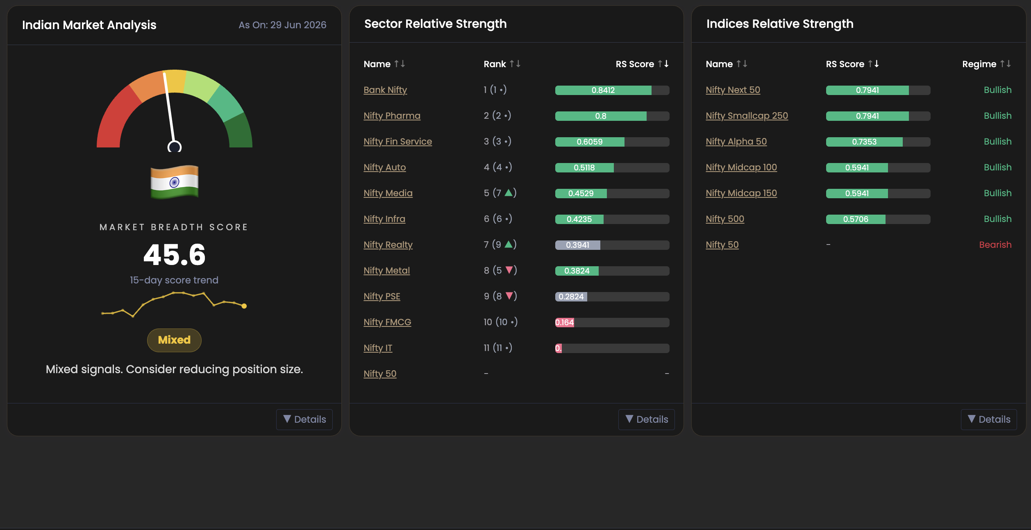Click Nifty FMCG red RS bar 0.164
1031x530 pixels.
565,322
